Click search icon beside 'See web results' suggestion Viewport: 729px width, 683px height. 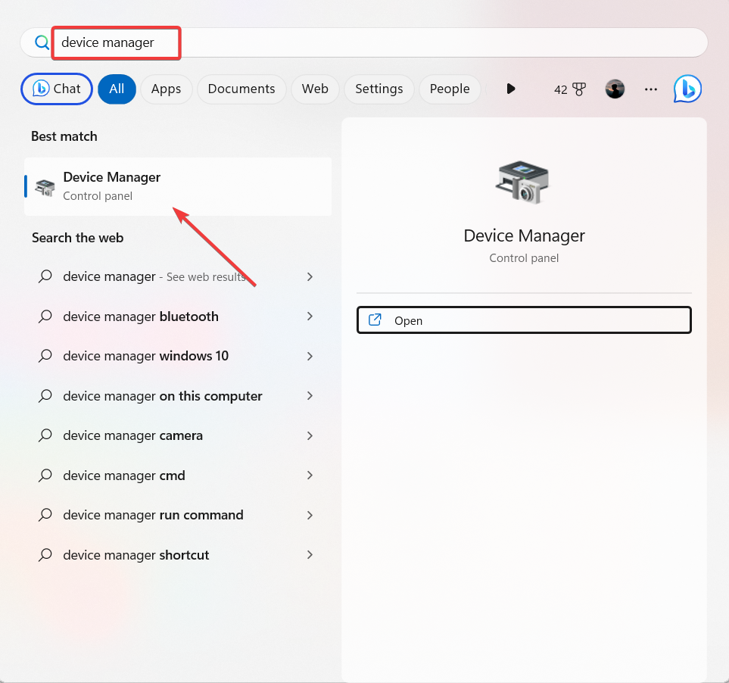click(45, 276)
